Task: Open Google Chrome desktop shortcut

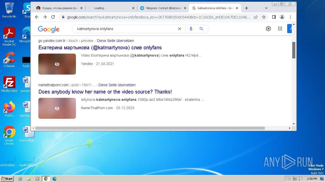Action: (x=9, y=135)
